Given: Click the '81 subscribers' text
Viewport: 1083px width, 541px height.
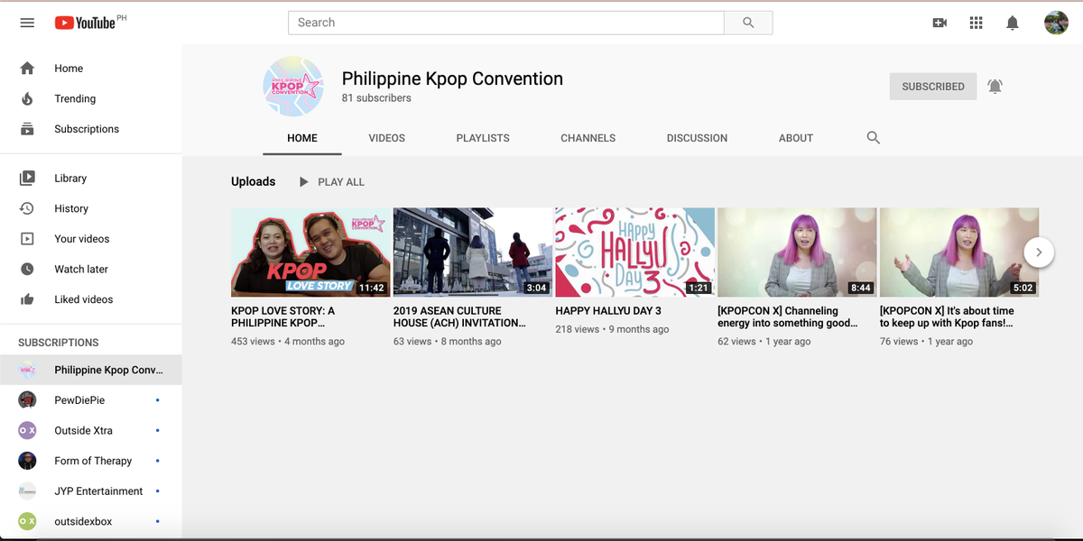Looking at the screenshot, I should coord(376,98).
